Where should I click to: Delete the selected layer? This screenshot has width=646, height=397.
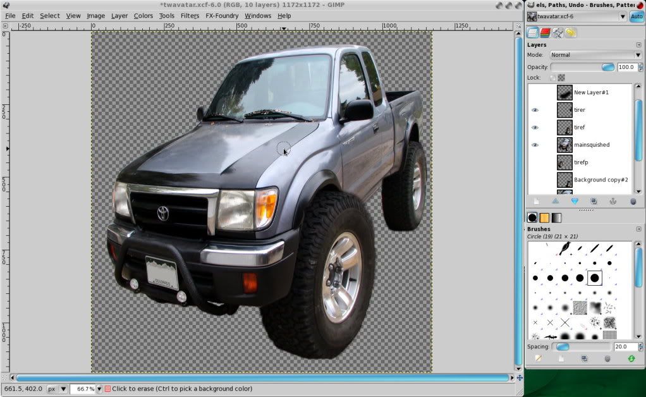(633, 202)
